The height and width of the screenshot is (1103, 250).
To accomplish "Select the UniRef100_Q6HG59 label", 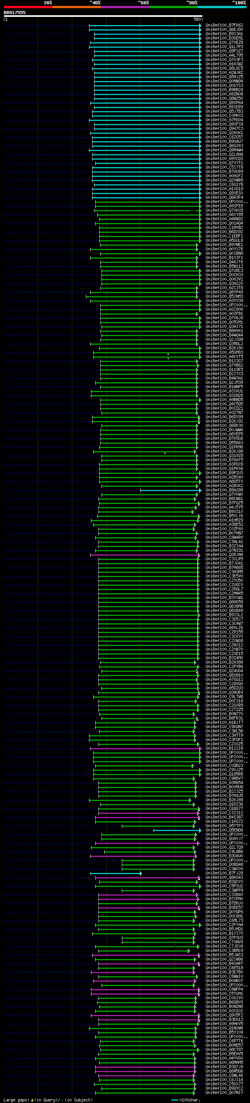I will [224, 602].
